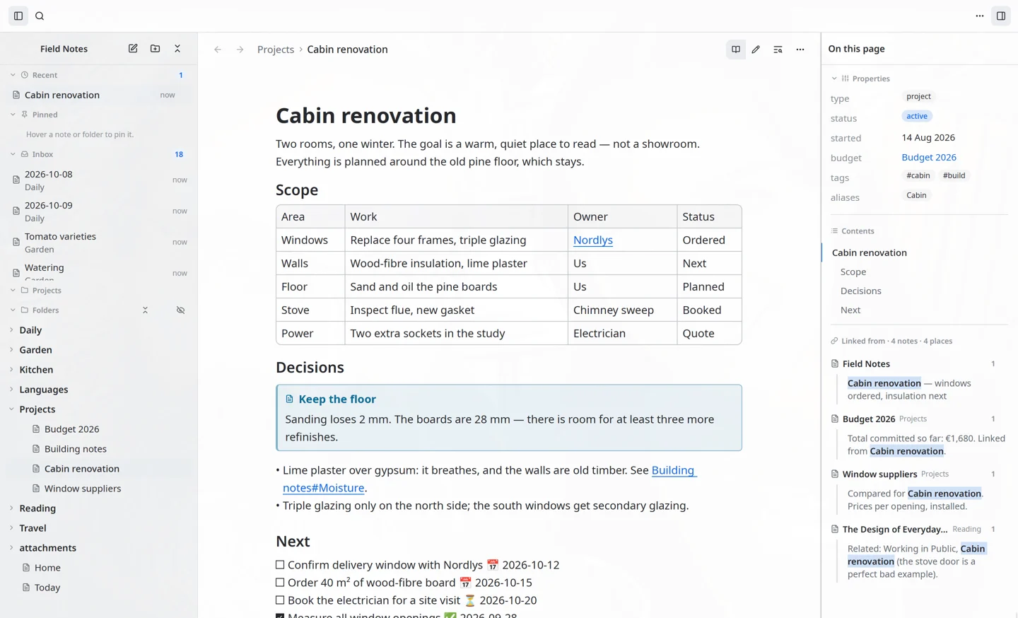Open the Nordlys link in the Scope table

pos(593,240)
